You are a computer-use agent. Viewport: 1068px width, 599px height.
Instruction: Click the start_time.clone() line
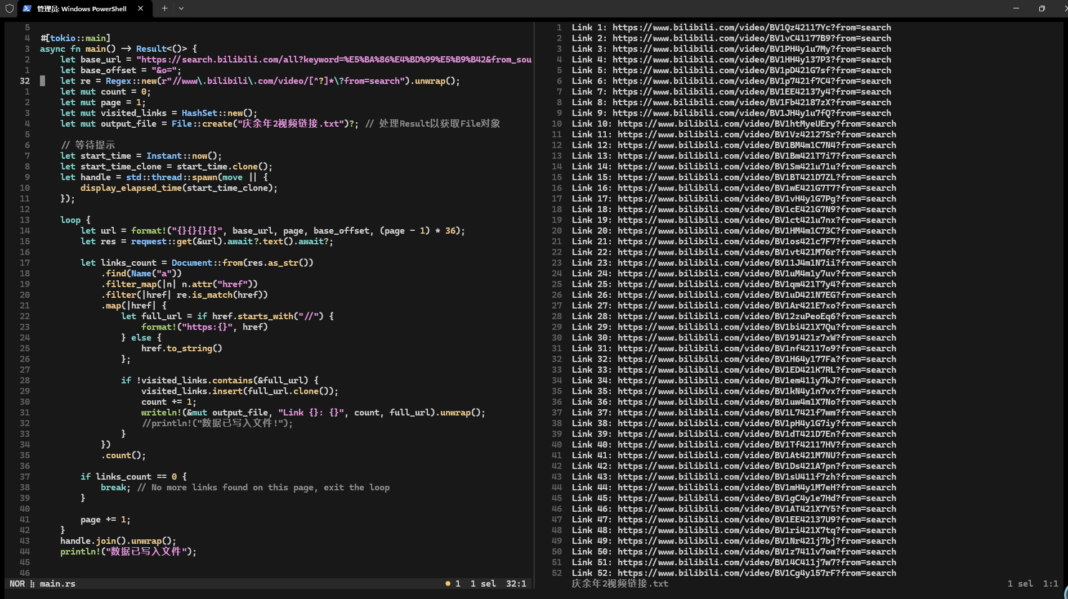click(x=166, y=167)
